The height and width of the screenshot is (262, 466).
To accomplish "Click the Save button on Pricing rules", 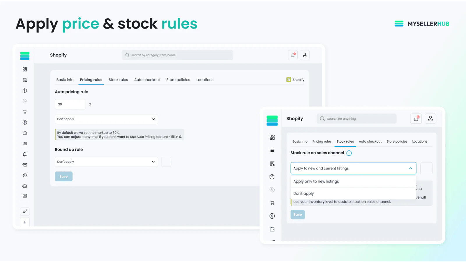I will tap(63, 176).
